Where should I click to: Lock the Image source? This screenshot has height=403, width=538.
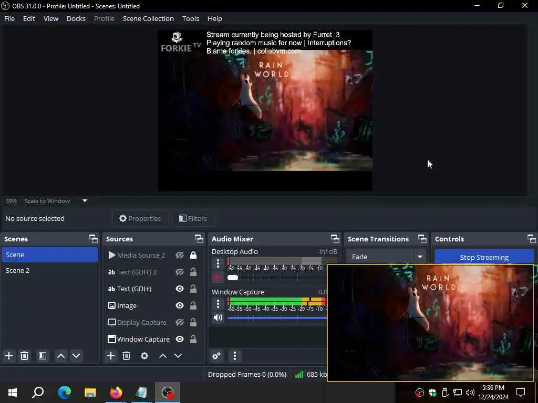click(193, 305)
